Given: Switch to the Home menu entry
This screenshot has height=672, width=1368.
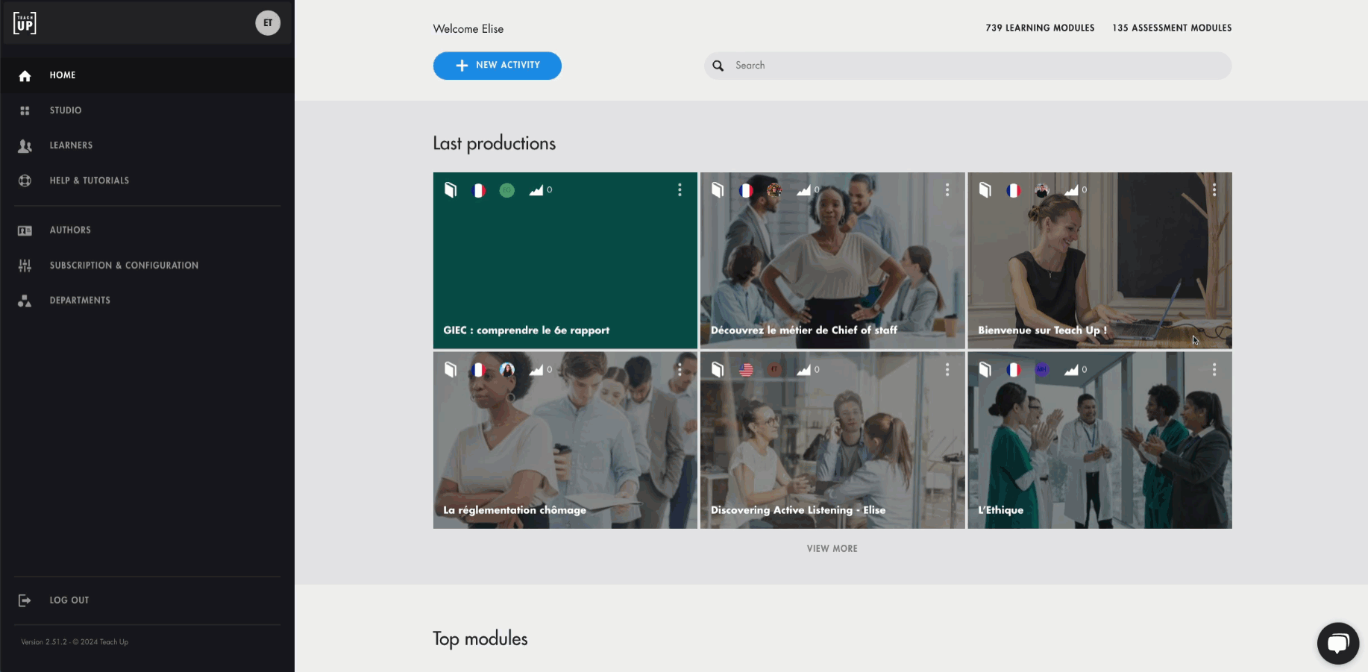Looking at the screenshot, I should (63, 75).
